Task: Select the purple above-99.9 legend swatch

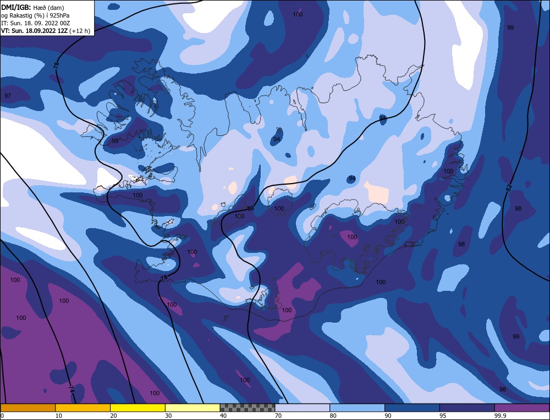Action: (522, 407)
